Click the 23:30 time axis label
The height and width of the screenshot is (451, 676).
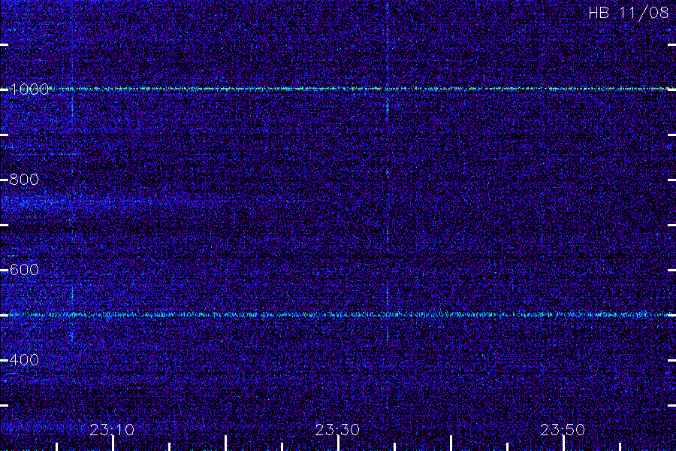tap(337, 430)
